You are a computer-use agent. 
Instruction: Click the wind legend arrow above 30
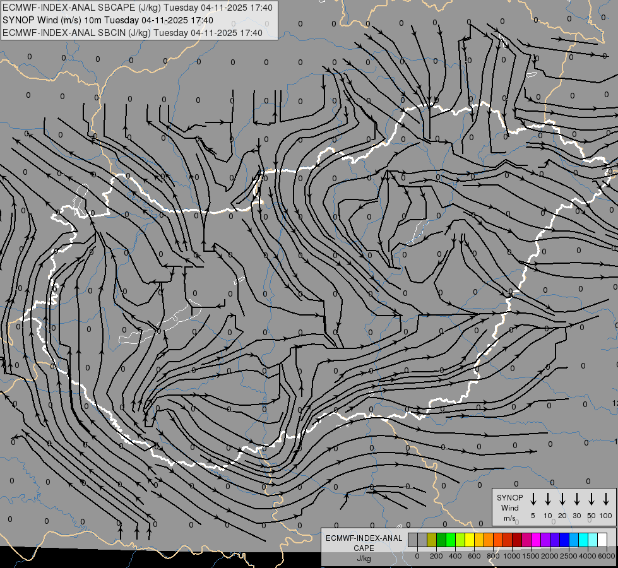point(576,499)
